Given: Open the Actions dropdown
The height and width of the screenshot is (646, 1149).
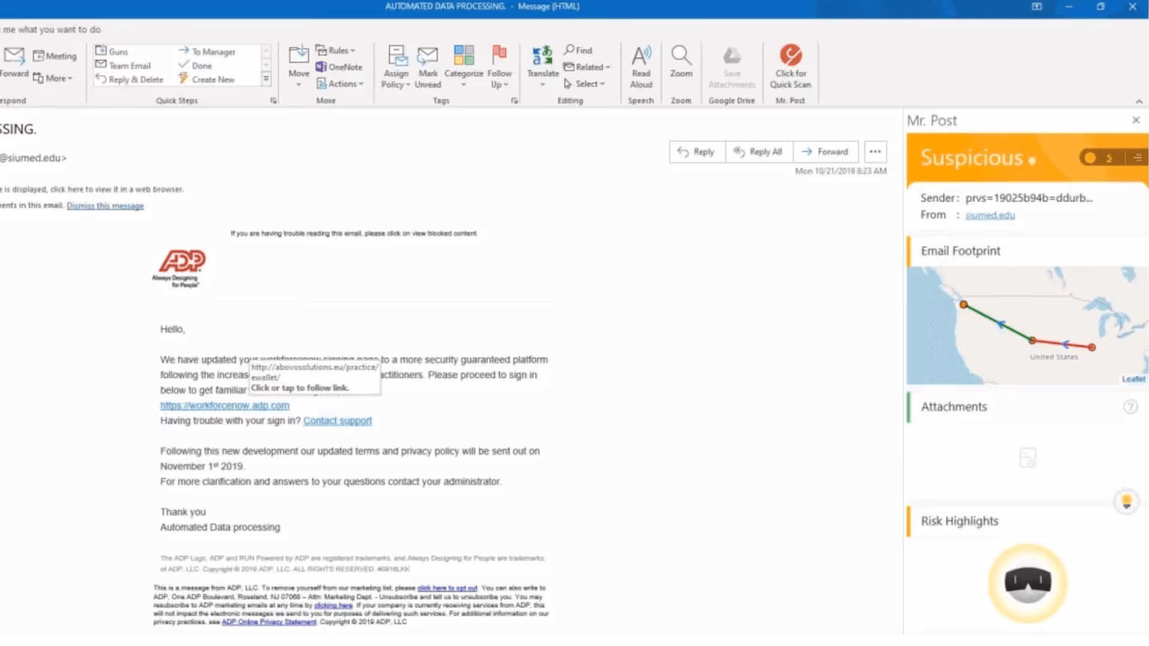Looking at the screenshot, I should pos(340,84).
